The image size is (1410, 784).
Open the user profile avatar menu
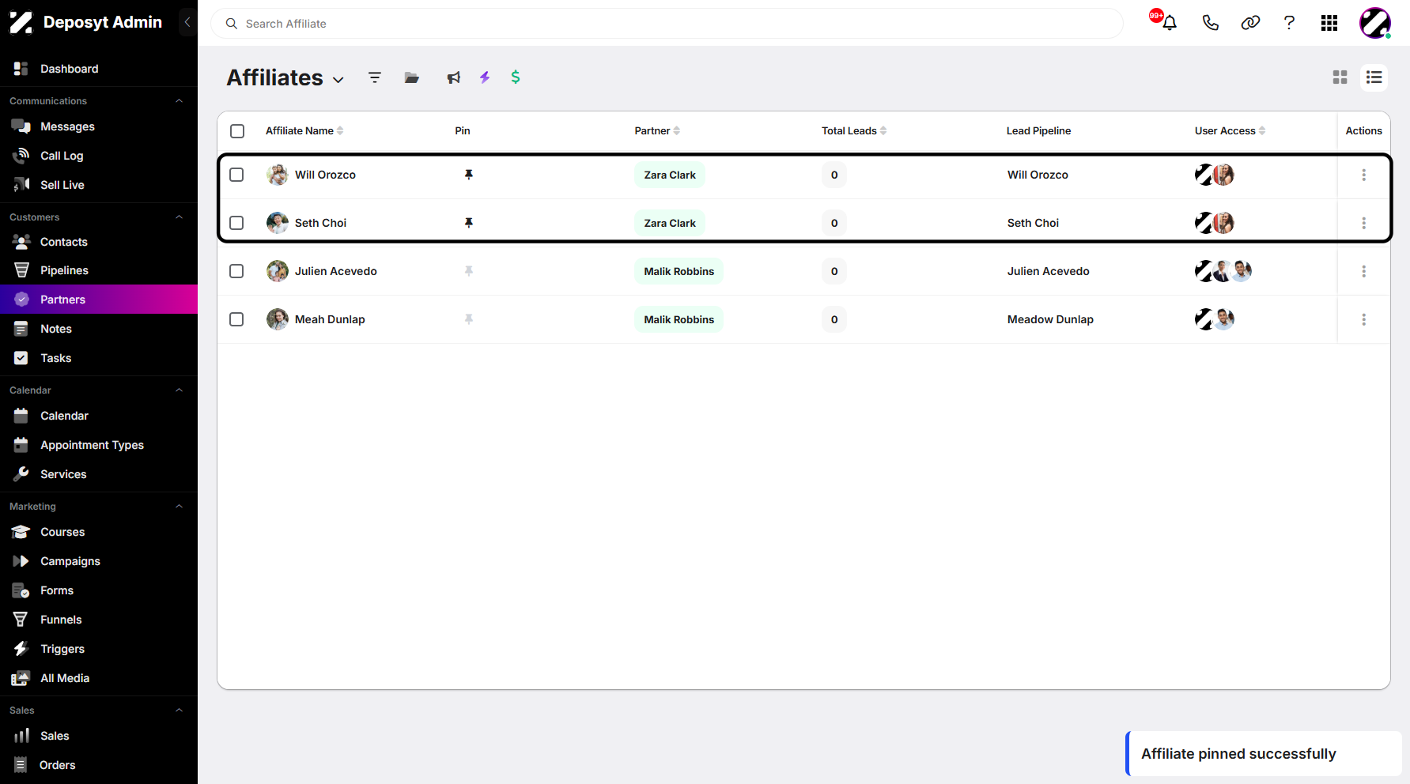click(x=1375, y=23)
